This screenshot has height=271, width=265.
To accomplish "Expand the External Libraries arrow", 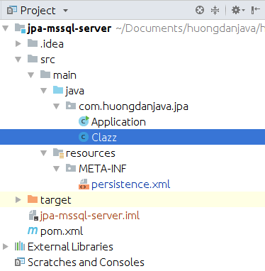I will 5,247.
